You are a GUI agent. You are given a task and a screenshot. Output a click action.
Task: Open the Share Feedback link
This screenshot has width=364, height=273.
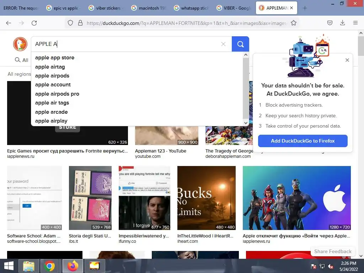[x=333, y=251]
